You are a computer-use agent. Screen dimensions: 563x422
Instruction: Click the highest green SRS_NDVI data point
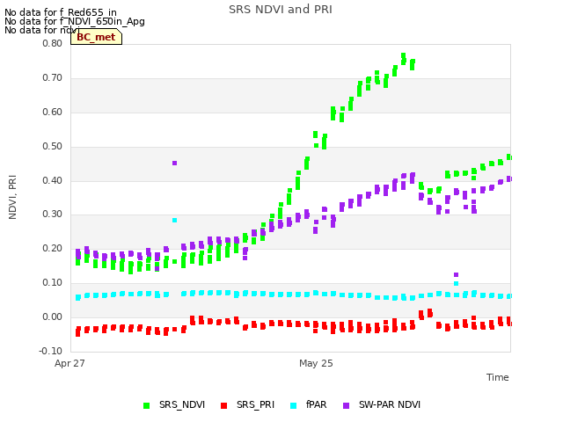click(403, 55)
